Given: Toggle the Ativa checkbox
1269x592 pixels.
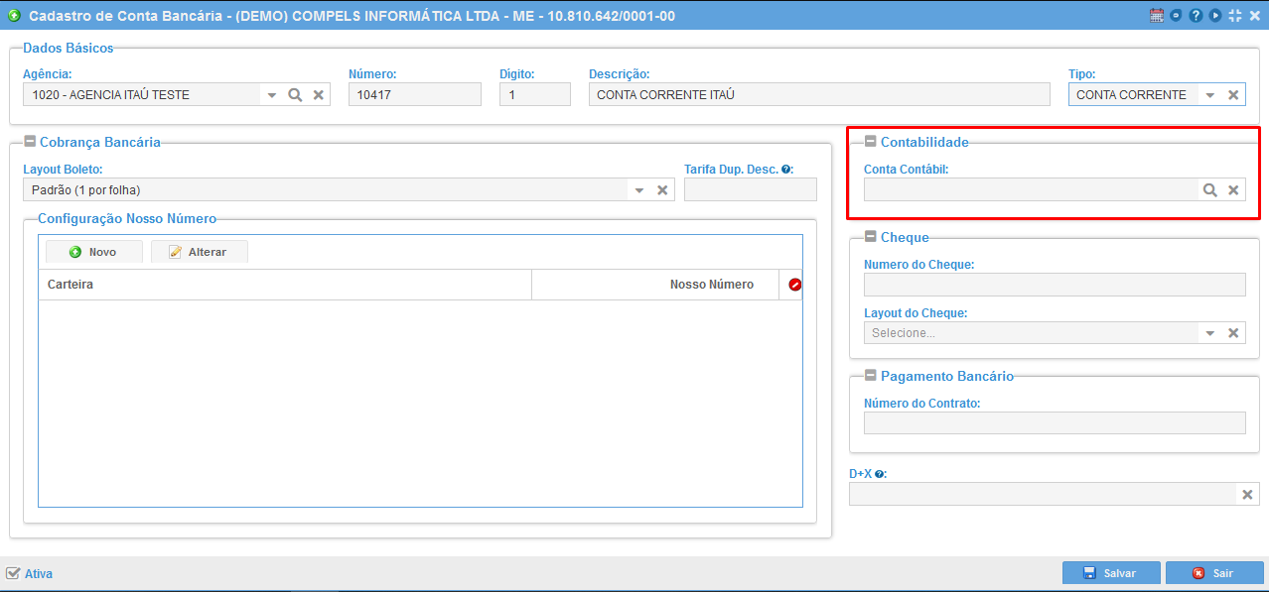Looking at the screenshot, I should click(x=13, y=573).
